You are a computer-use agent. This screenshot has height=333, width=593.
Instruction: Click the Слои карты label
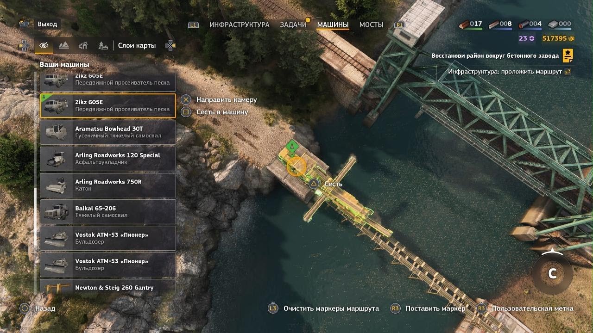137,45
